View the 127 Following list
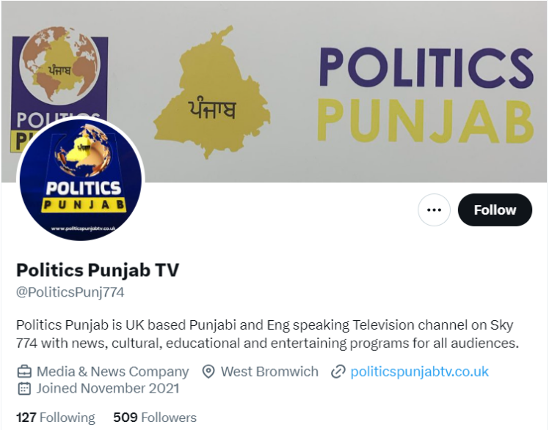Screen dimensions: 552x430 pyautogui.click(x=56, y=418)
